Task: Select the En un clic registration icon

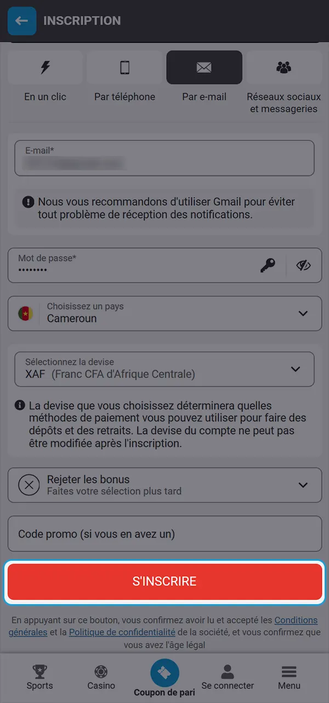Action: 45,67
